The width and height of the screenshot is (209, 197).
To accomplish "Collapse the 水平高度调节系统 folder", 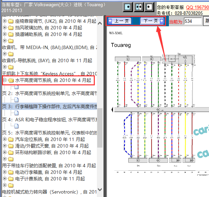I will (x=4, y=80).
